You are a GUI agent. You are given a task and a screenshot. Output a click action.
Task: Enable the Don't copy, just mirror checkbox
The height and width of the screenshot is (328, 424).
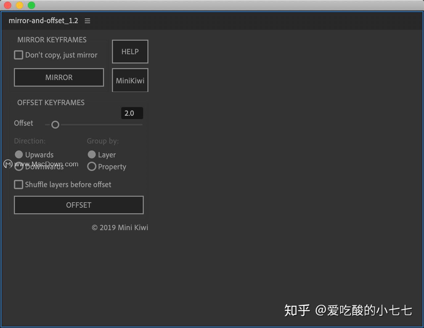19,55
